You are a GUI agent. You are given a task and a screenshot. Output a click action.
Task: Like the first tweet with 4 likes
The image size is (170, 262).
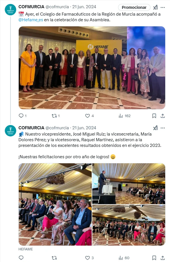87,116
